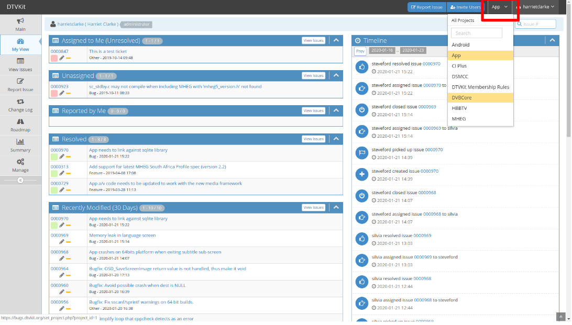Open the Main page megaphone icon
572x325 pixels.
point(20,21)
